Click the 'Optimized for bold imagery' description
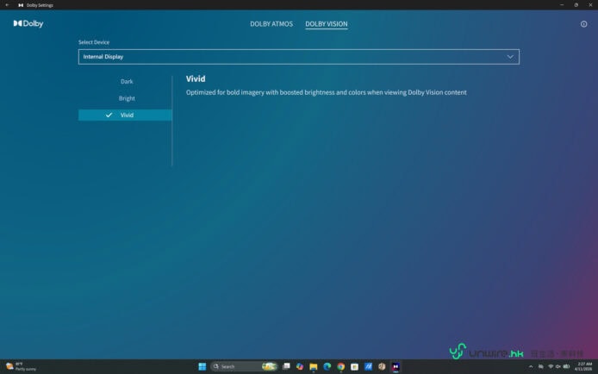 pos(326,92)
